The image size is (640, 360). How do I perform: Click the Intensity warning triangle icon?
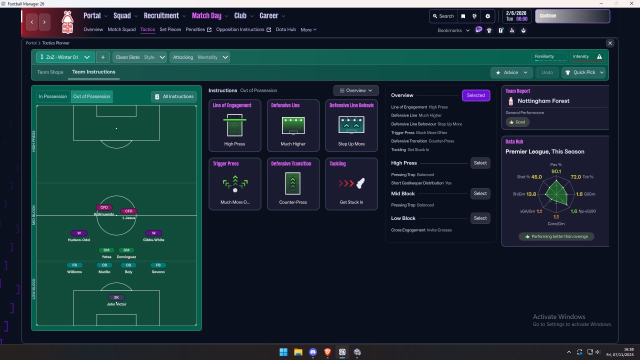(599, 57)
